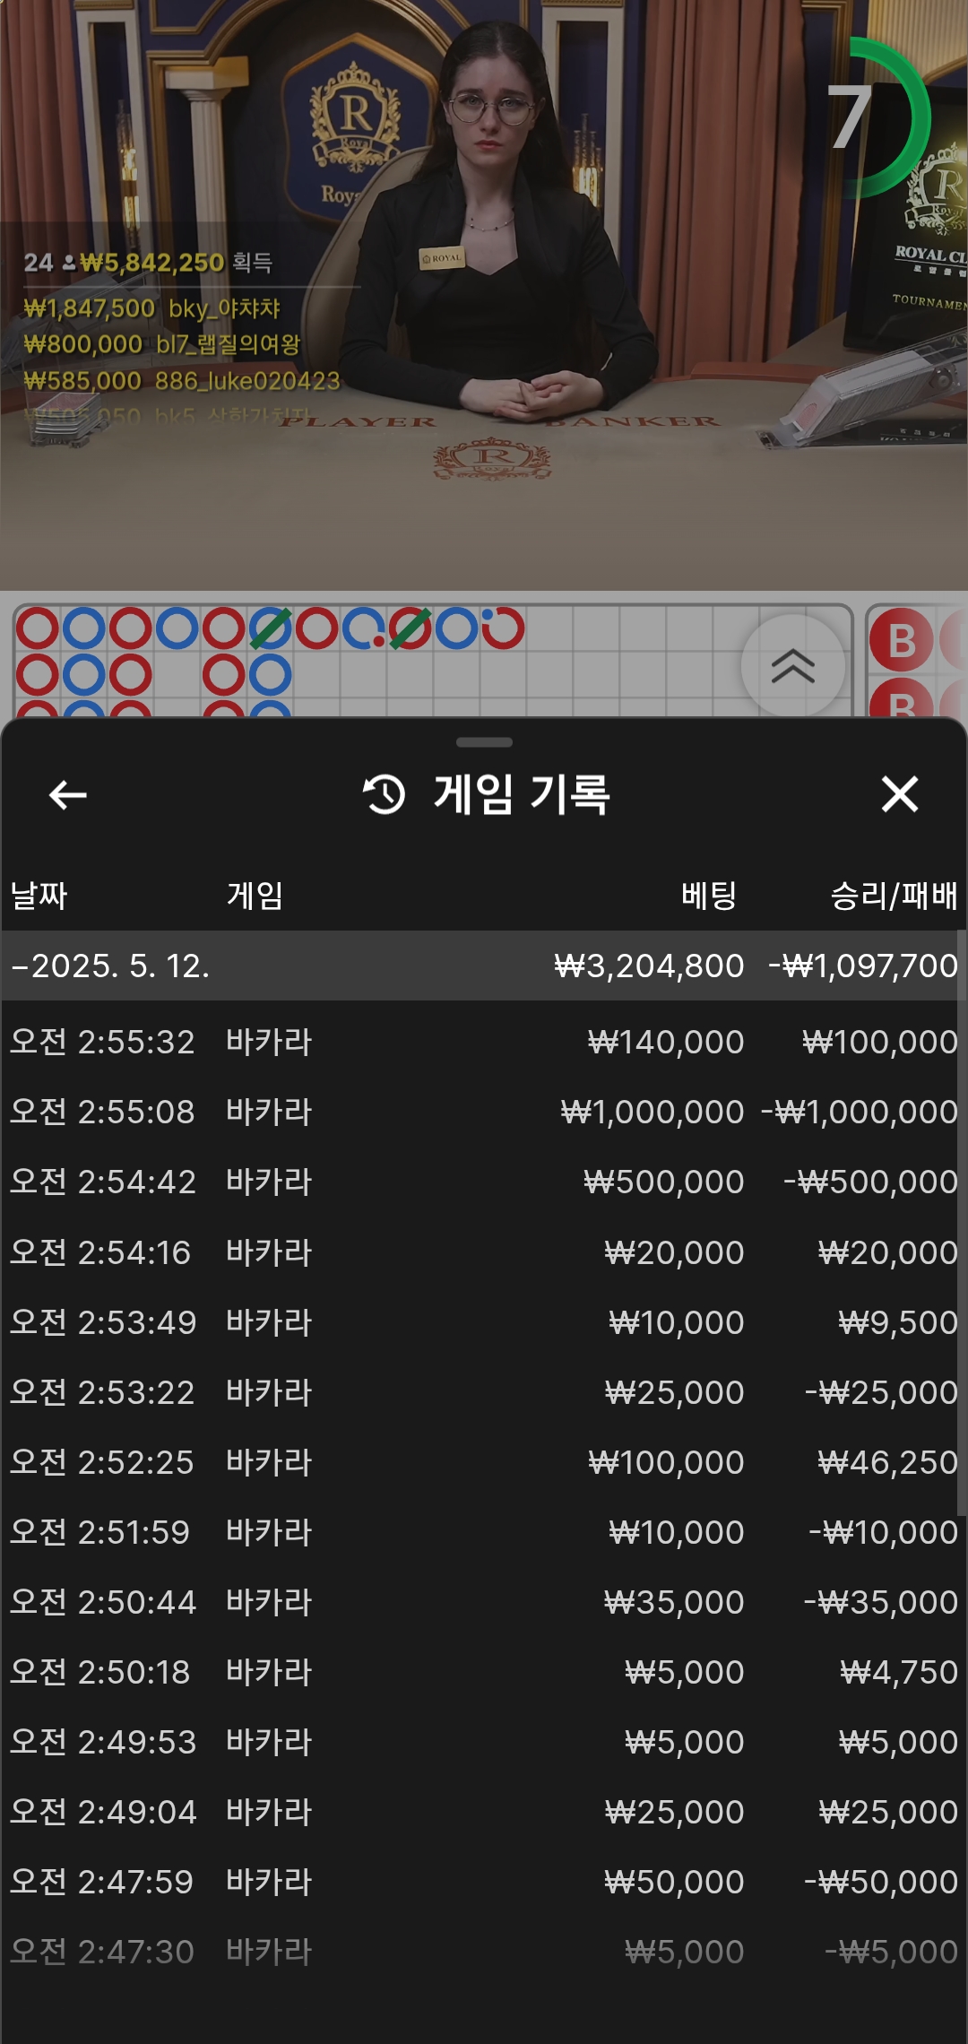Tap the sheet drag handle bar
The image size is (968, 2044).
[484, 742]
